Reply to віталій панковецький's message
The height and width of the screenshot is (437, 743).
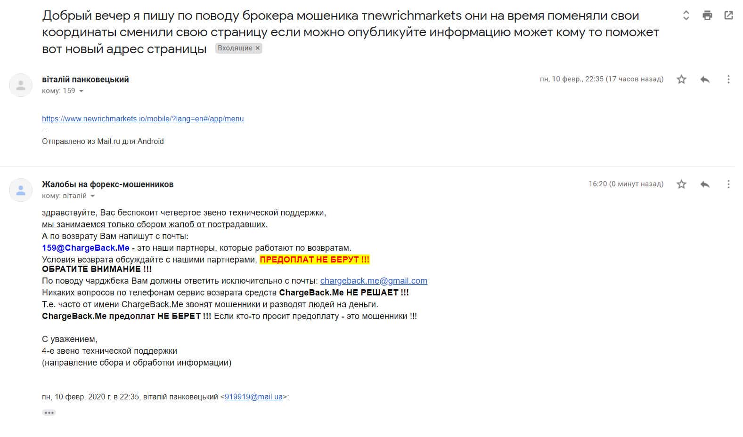click(705, 79)
